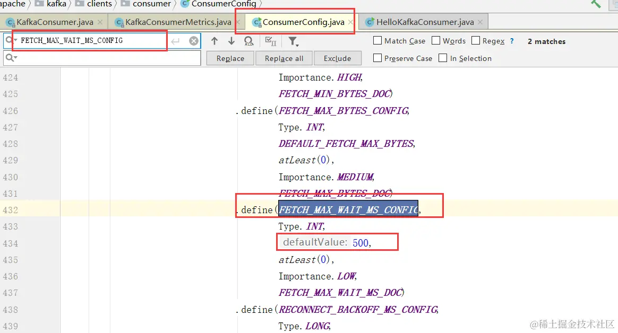Click the consumer folder breadcrumb icon

[x=125, y=4]
